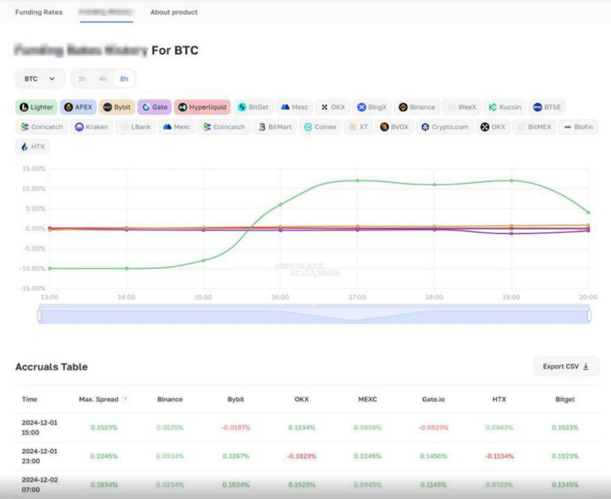The image size is (611, 499).
Task: Click the OKX column header in Accruals Table
Action: point(301,399)
